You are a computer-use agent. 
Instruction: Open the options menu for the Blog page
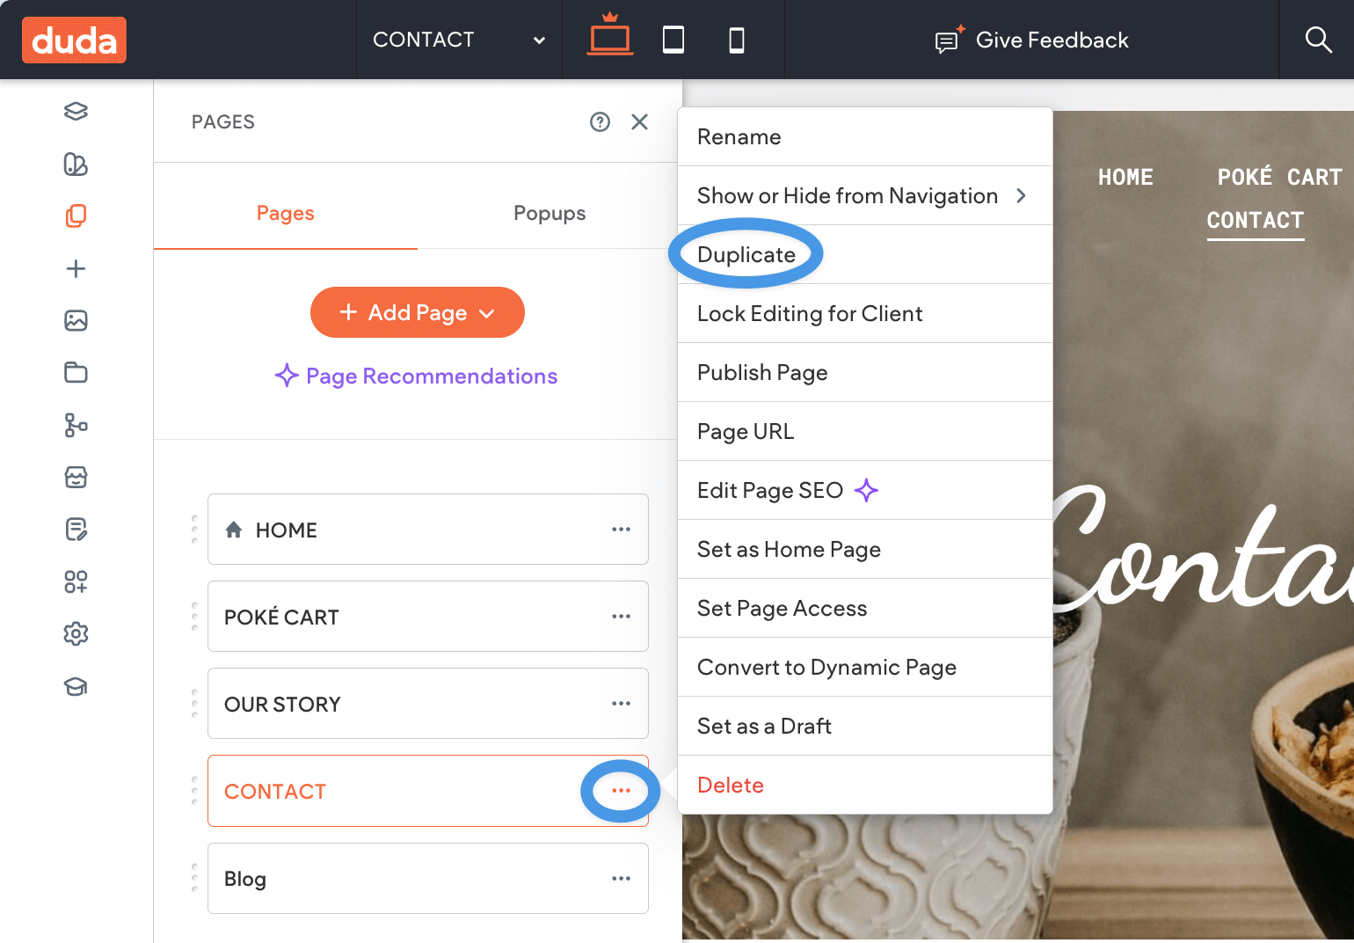tap(622, 878)
